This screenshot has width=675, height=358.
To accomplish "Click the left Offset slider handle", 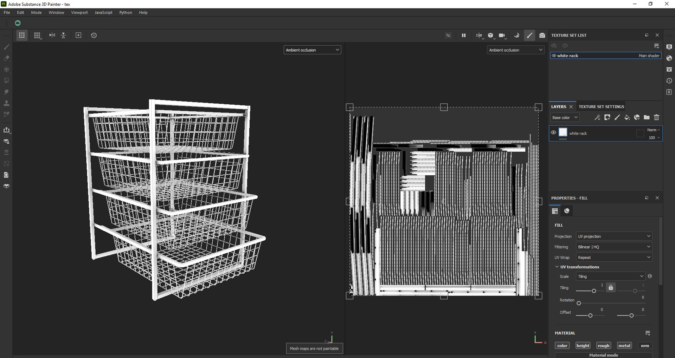I will coord(590,315).
